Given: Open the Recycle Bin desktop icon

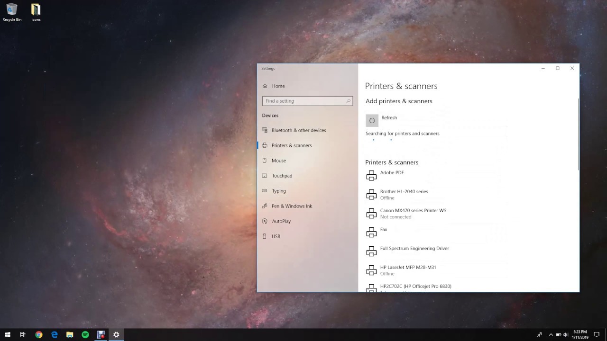Looking at the screenshot, I should click(x=12, y=12).
